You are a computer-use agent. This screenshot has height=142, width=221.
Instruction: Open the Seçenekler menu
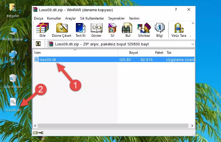tap(116, 18)
